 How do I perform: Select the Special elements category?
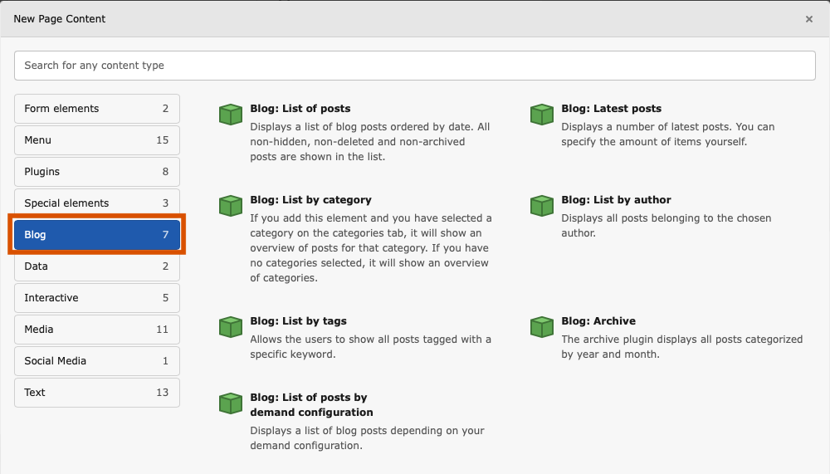click(97, 202)
